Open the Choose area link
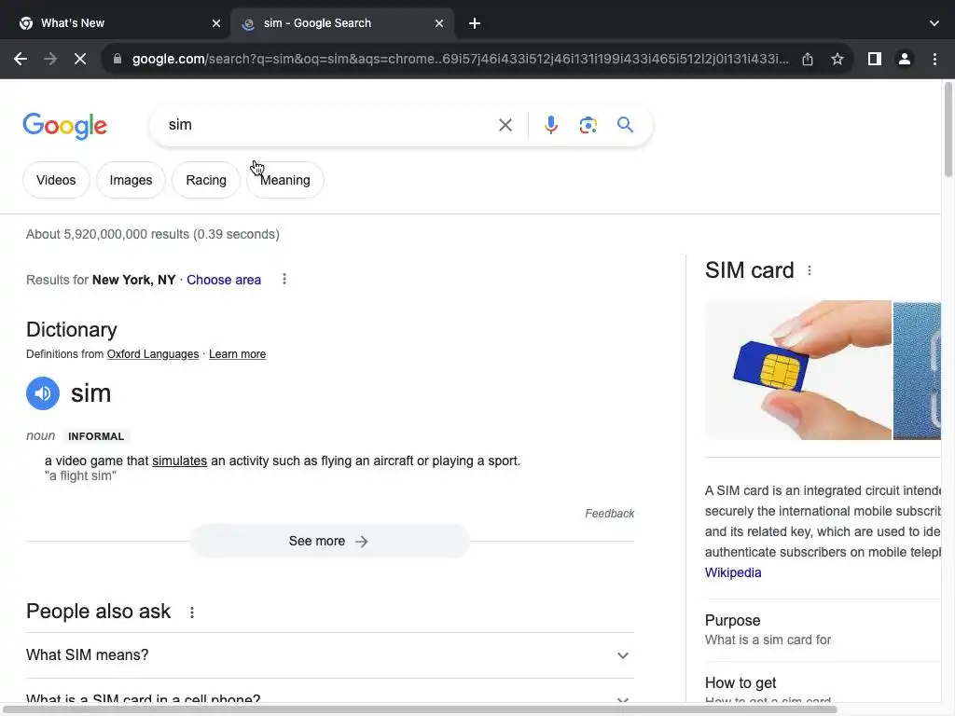The image size is (955, 716). tap(224, 280)
